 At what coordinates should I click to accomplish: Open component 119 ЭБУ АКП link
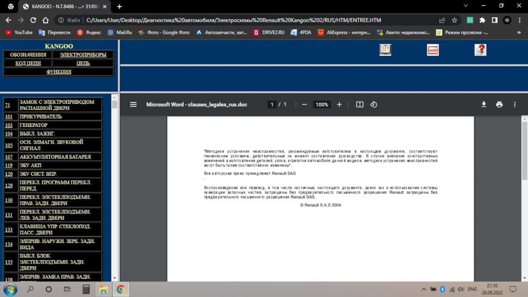pyautogui.click(x=8, y=166)
